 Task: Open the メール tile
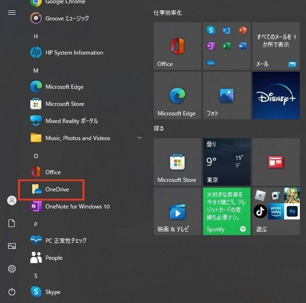click(x=276, y=46)
